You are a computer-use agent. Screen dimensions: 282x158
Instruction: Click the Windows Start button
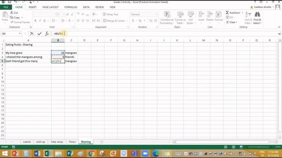(x=5, y=154)
